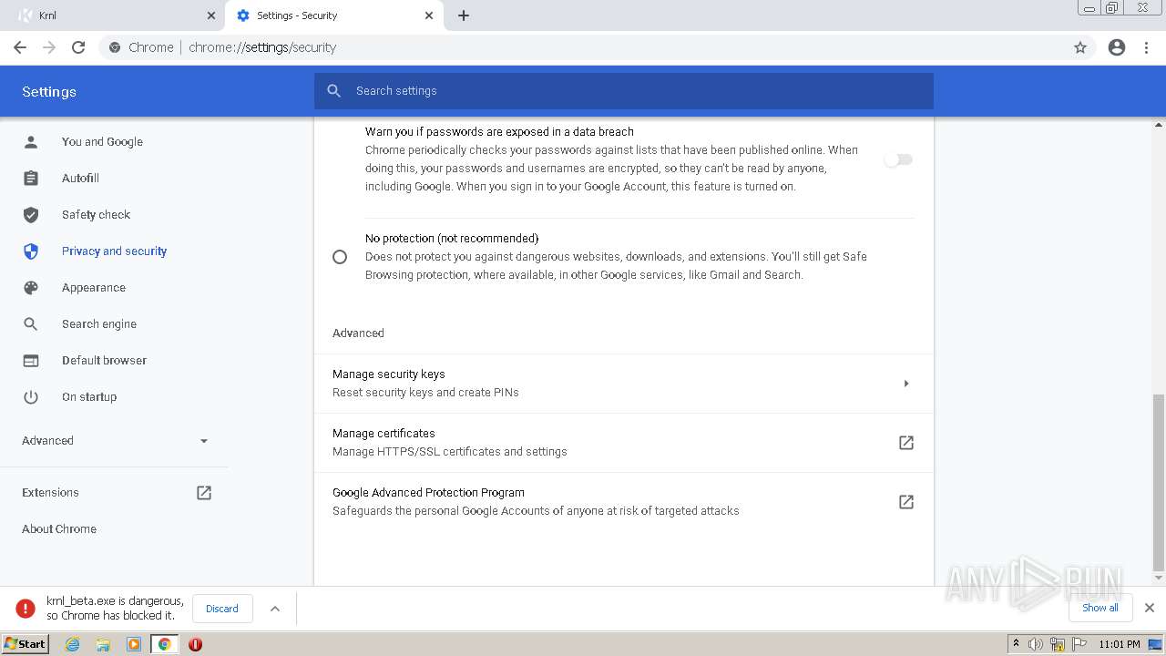
Task: Expand Manage security keys arrow
Action: point(906,384)
